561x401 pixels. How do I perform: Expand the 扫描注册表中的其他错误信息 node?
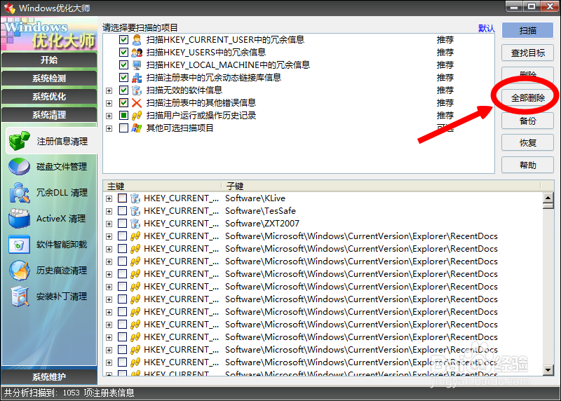pos(109,103)
